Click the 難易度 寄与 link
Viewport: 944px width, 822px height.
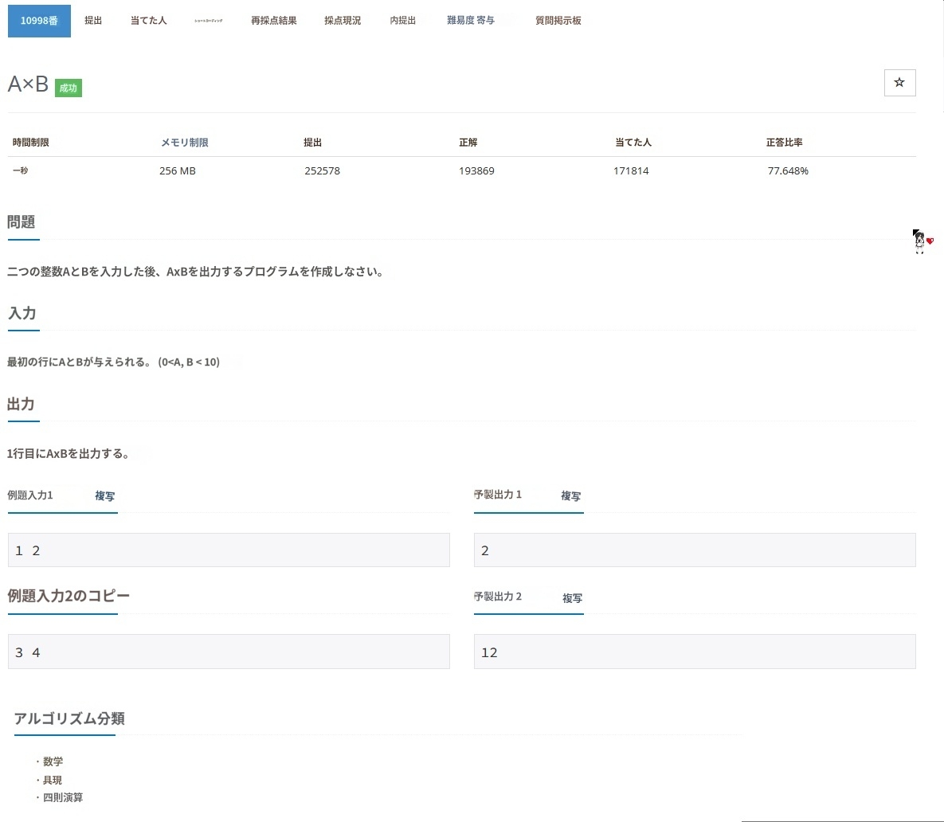[470, 21]
